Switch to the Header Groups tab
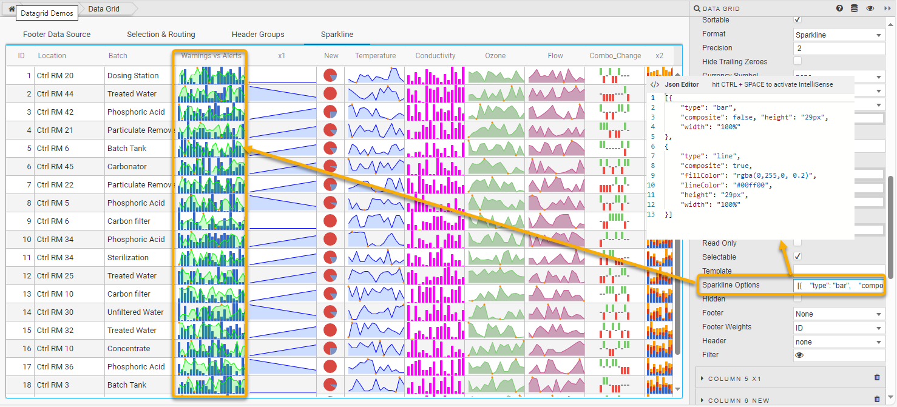Screen dimensions: 897x407 tap(257, 35)
